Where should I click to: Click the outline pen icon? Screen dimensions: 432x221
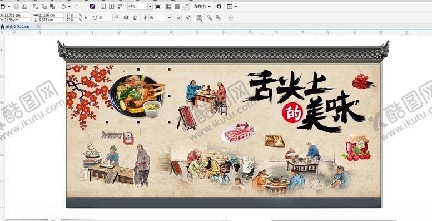145,18
